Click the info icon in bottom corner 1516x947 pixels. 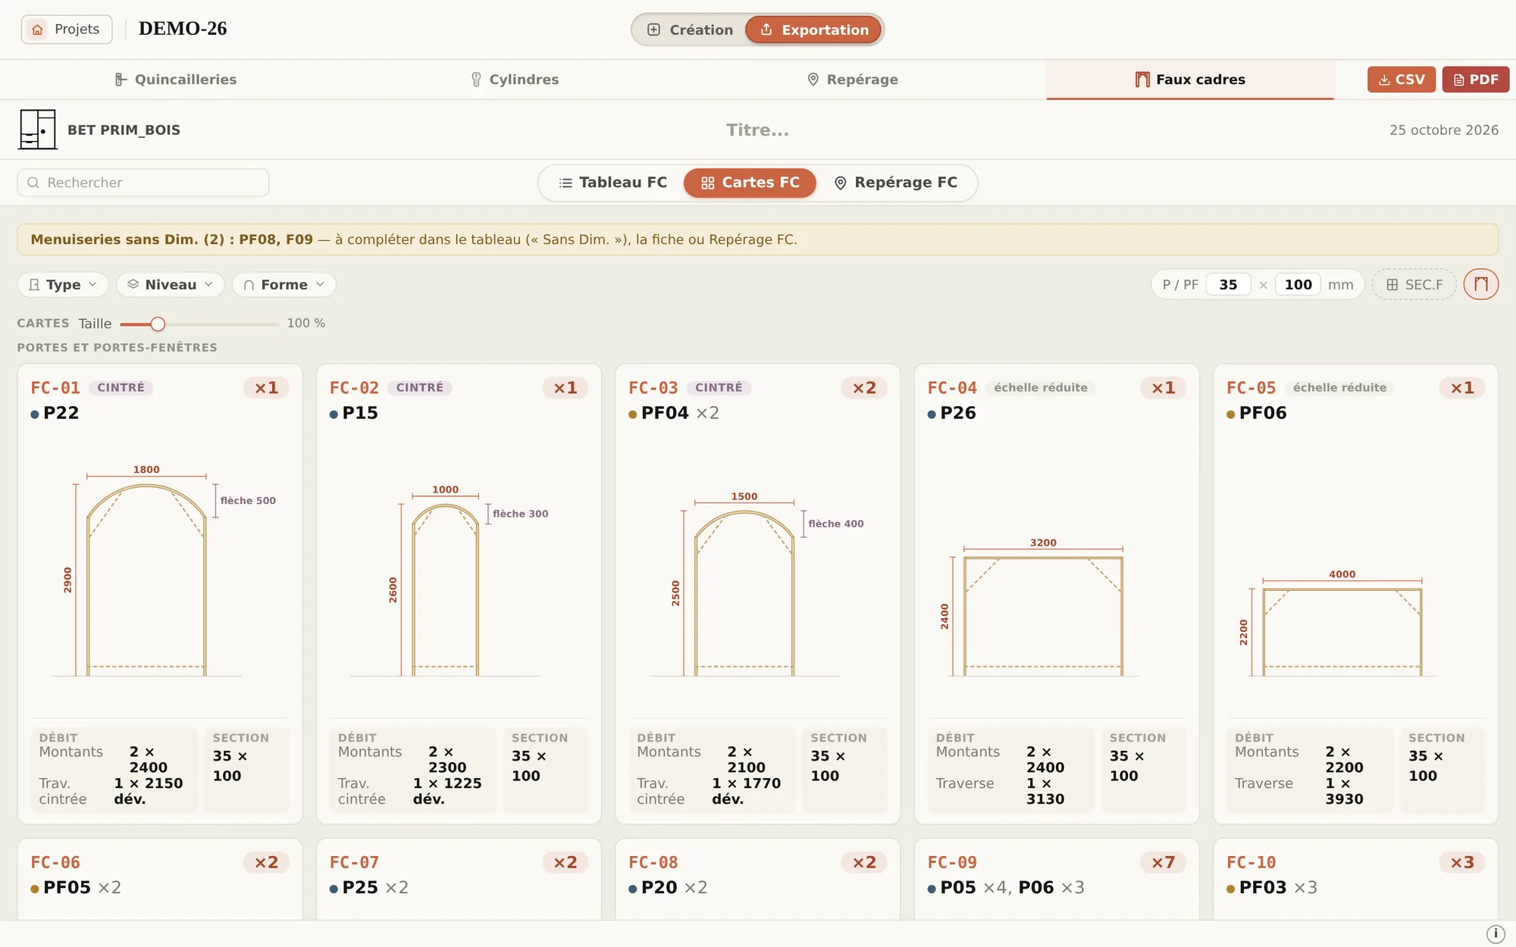click(1495, 933)
